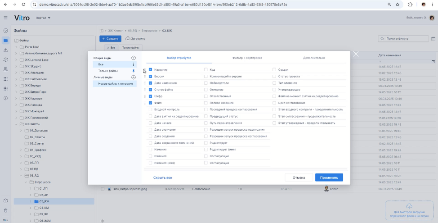Open the Портал dropdown in the header
The height and width of the screenshot is (223, 438).
[x=43, y=18]
